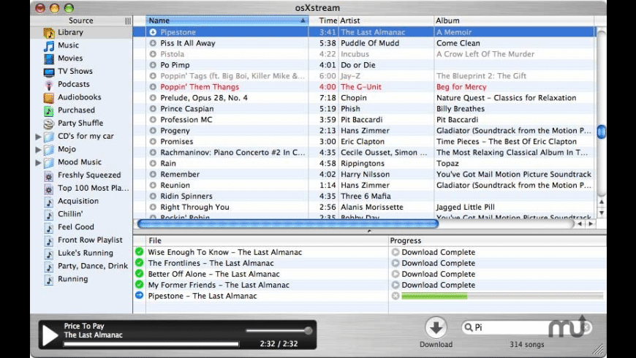Click the Luke's Running playlist icon
Screen dimensions: 636x358
coord(49,254)
